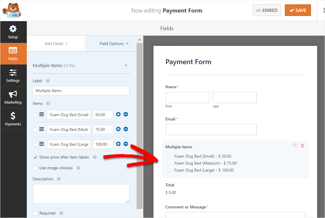Open the Fields sidebar panel

pos(13,54)
